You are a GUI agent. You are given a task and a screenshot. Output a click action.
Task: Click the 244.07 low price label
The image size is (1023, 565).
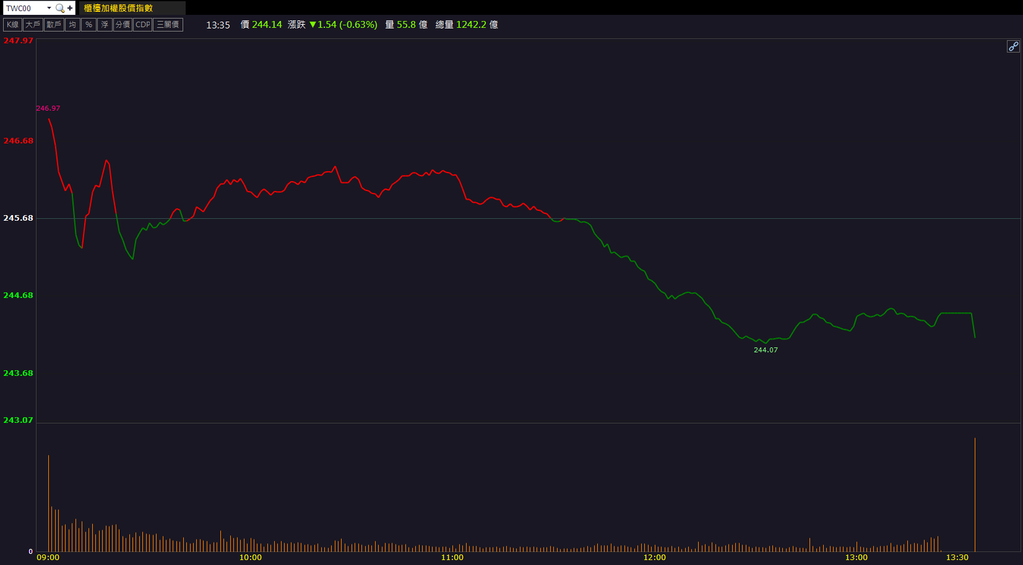[x=766, y=350]
